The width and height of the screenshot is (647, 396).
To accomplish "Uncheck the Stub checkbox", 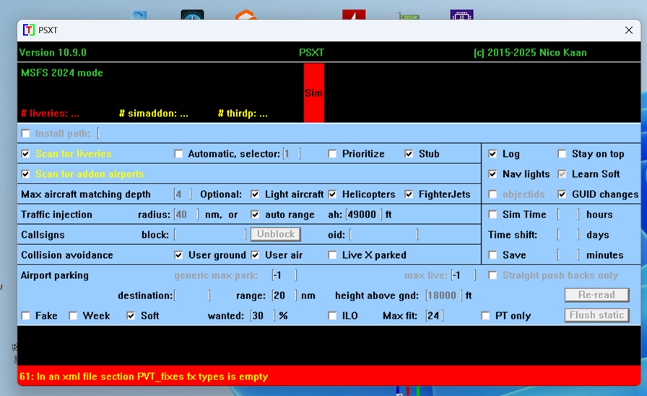I will pos(409,154).
